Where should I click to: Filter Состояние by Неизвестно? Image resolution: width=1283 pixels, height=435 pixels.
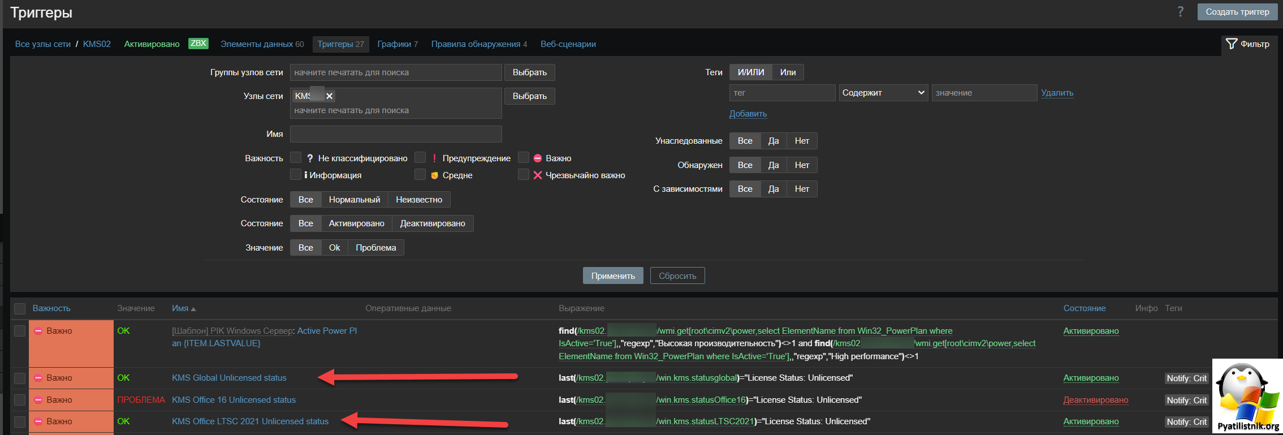419,200
